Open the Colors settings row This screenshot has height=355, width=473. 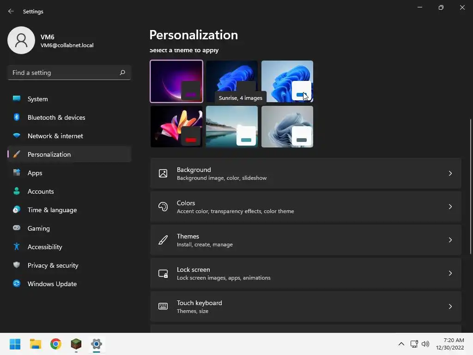point(306,207)
